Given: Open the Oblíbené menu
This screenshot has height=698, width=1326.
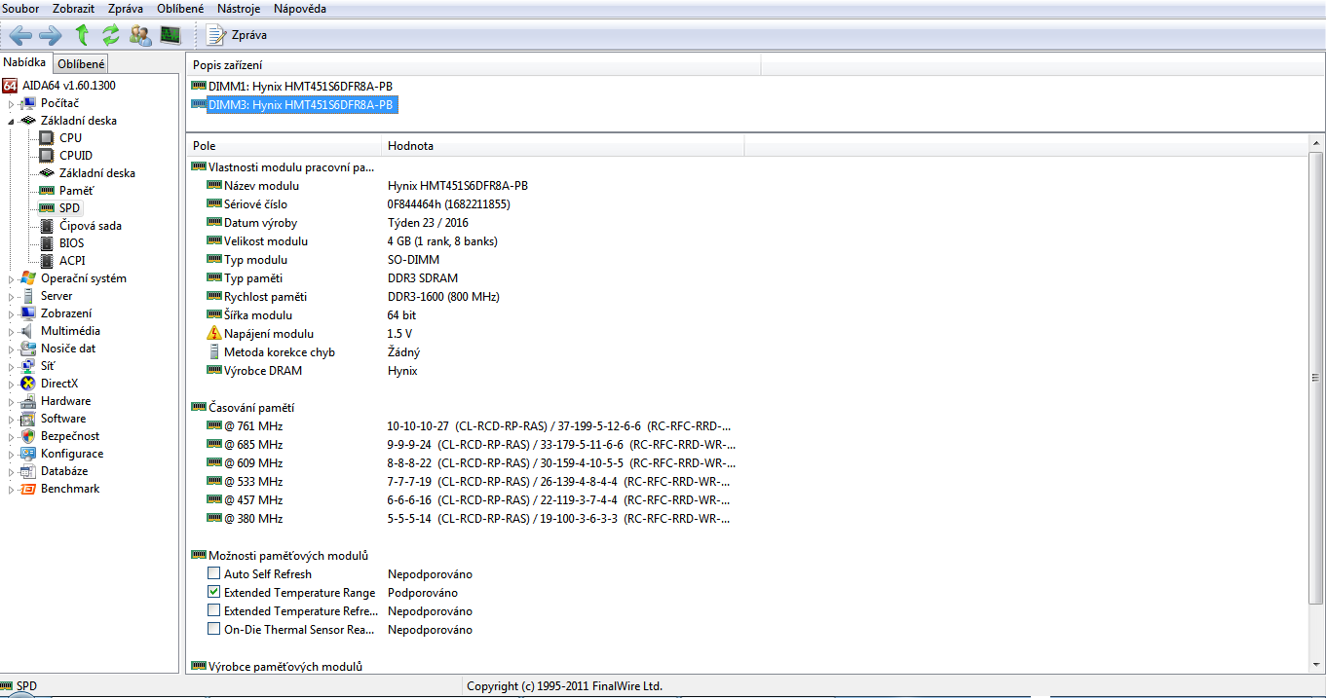Looking at the screenshot, I should pyautogui.click(x=181, y=9).
